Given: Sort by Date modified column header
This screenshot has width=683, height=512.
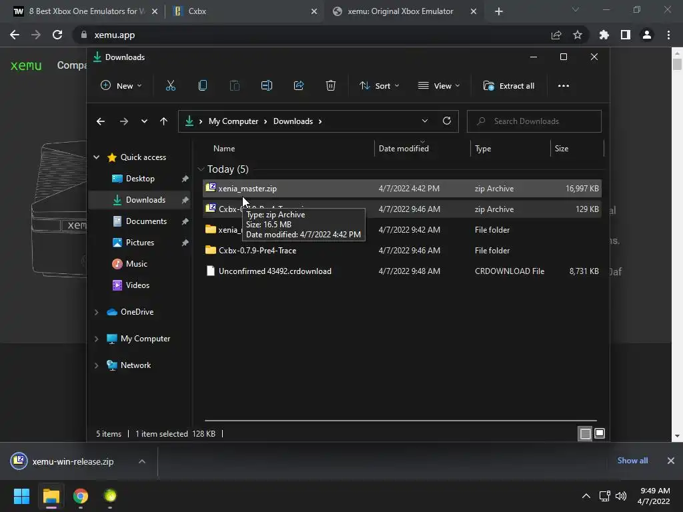Looking at the screenshot, I should (404, 149).
